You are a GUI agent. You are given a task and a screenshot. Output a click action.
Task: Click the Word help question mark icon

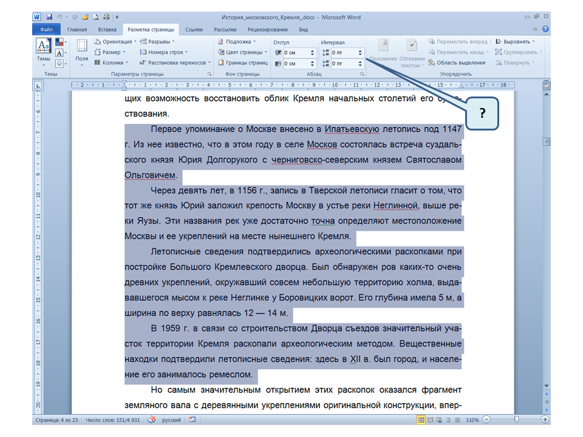pyautogui.click(x=545, y=29)
